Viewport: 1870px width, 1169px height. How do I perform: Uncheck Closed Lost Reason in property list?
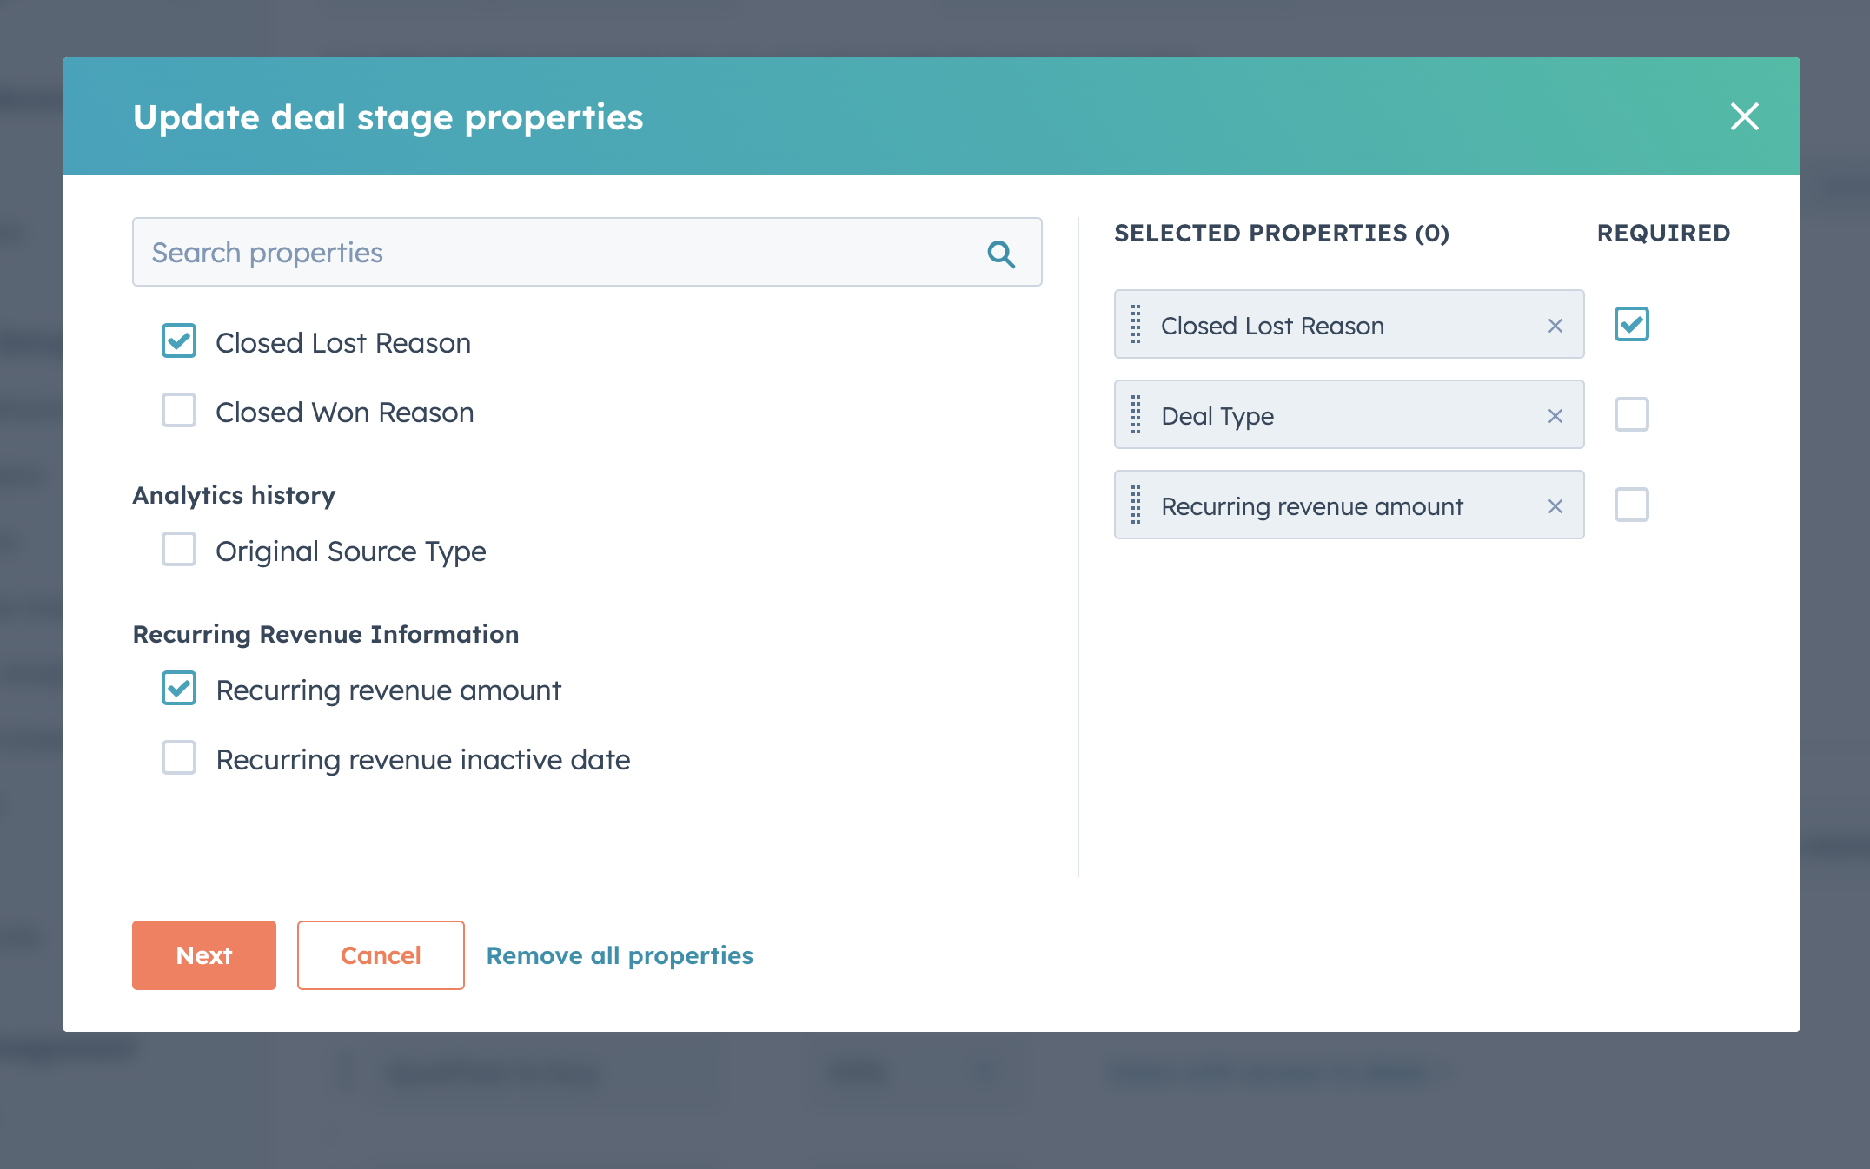tap(179, 341)
